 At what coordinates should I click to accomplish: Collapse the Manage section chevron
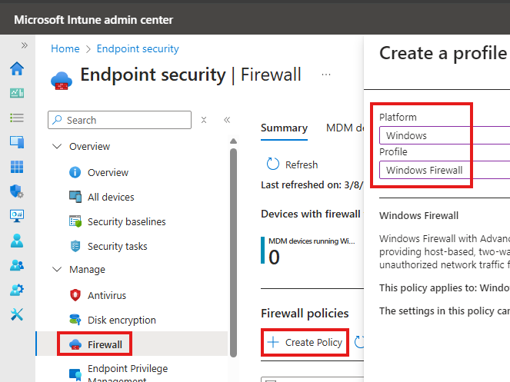click(x=57, y=269)
